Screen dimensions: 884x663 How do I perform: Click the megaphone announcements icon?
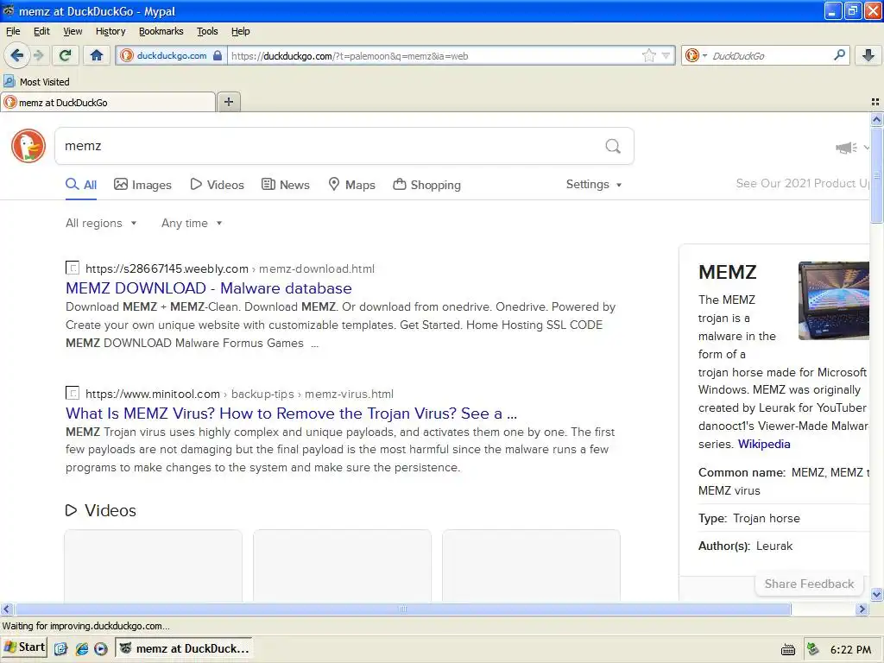click(846, 148)
